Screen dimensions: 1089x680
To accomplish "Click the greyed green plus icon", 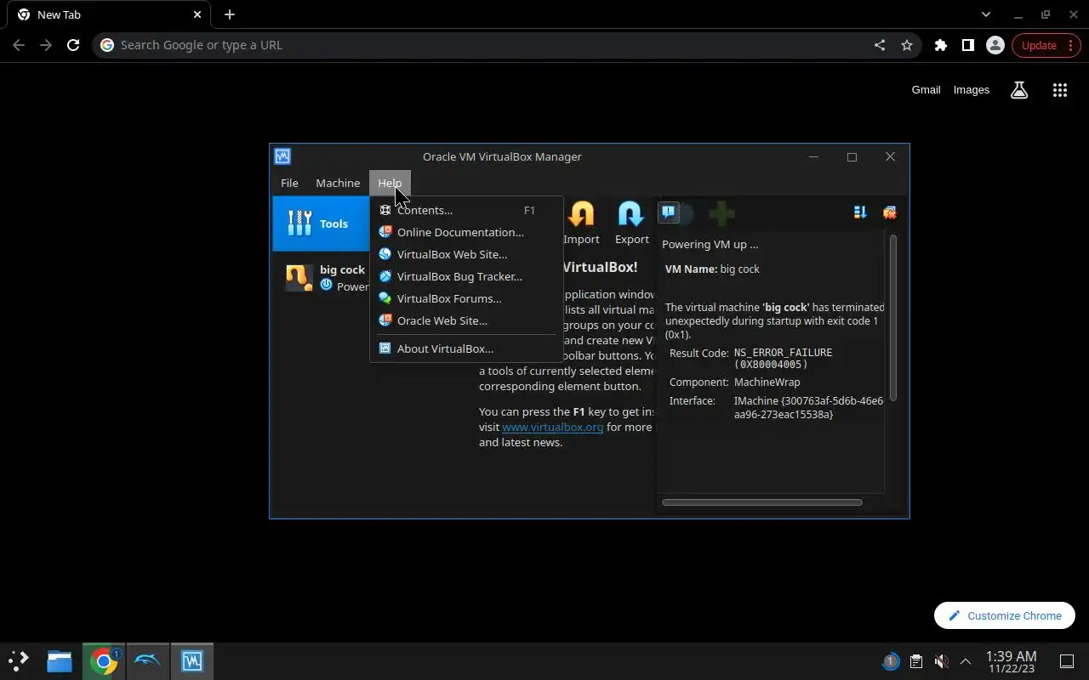I will coord(721,213).
